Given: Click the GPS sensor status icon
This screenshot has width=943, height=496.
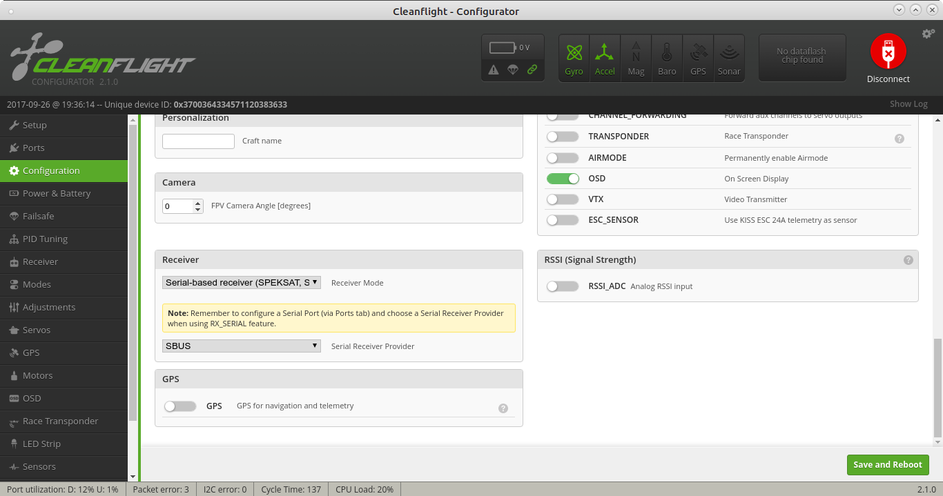Looking at the screenshot, I should pyautogui.click(x=698, y=58).
